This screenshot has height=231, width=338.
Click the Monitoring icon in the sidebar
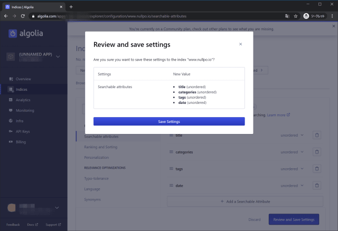click(x=11, y=110)
